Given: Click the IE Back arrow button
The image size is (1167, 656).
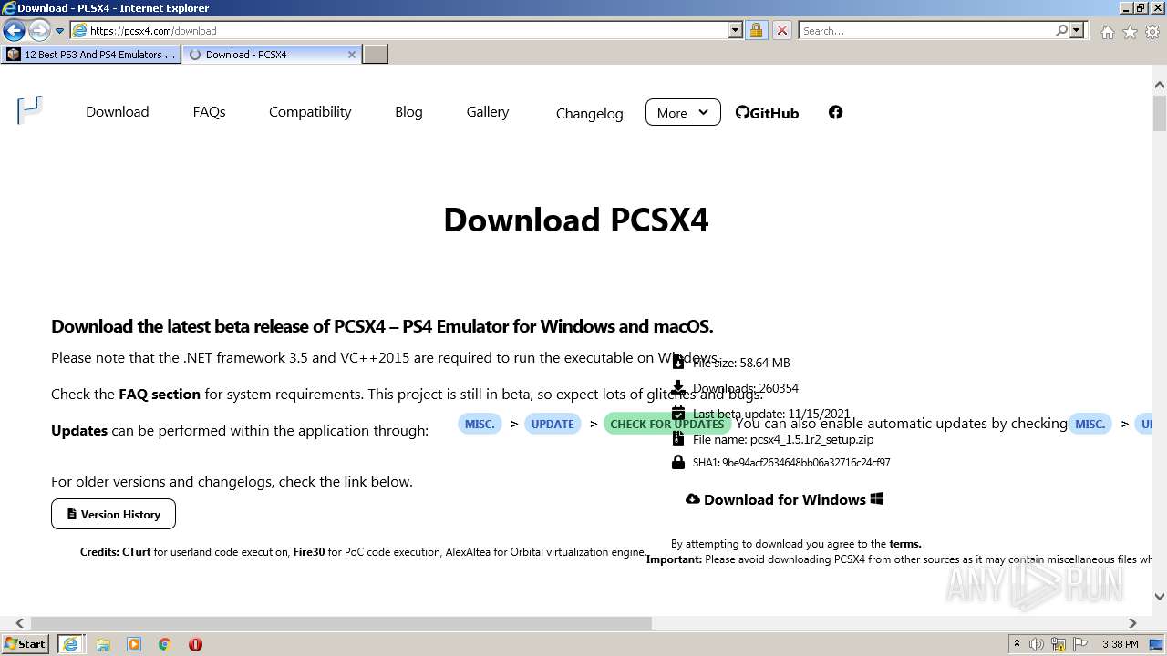Looking at the screenshot, I should (14, 30).
